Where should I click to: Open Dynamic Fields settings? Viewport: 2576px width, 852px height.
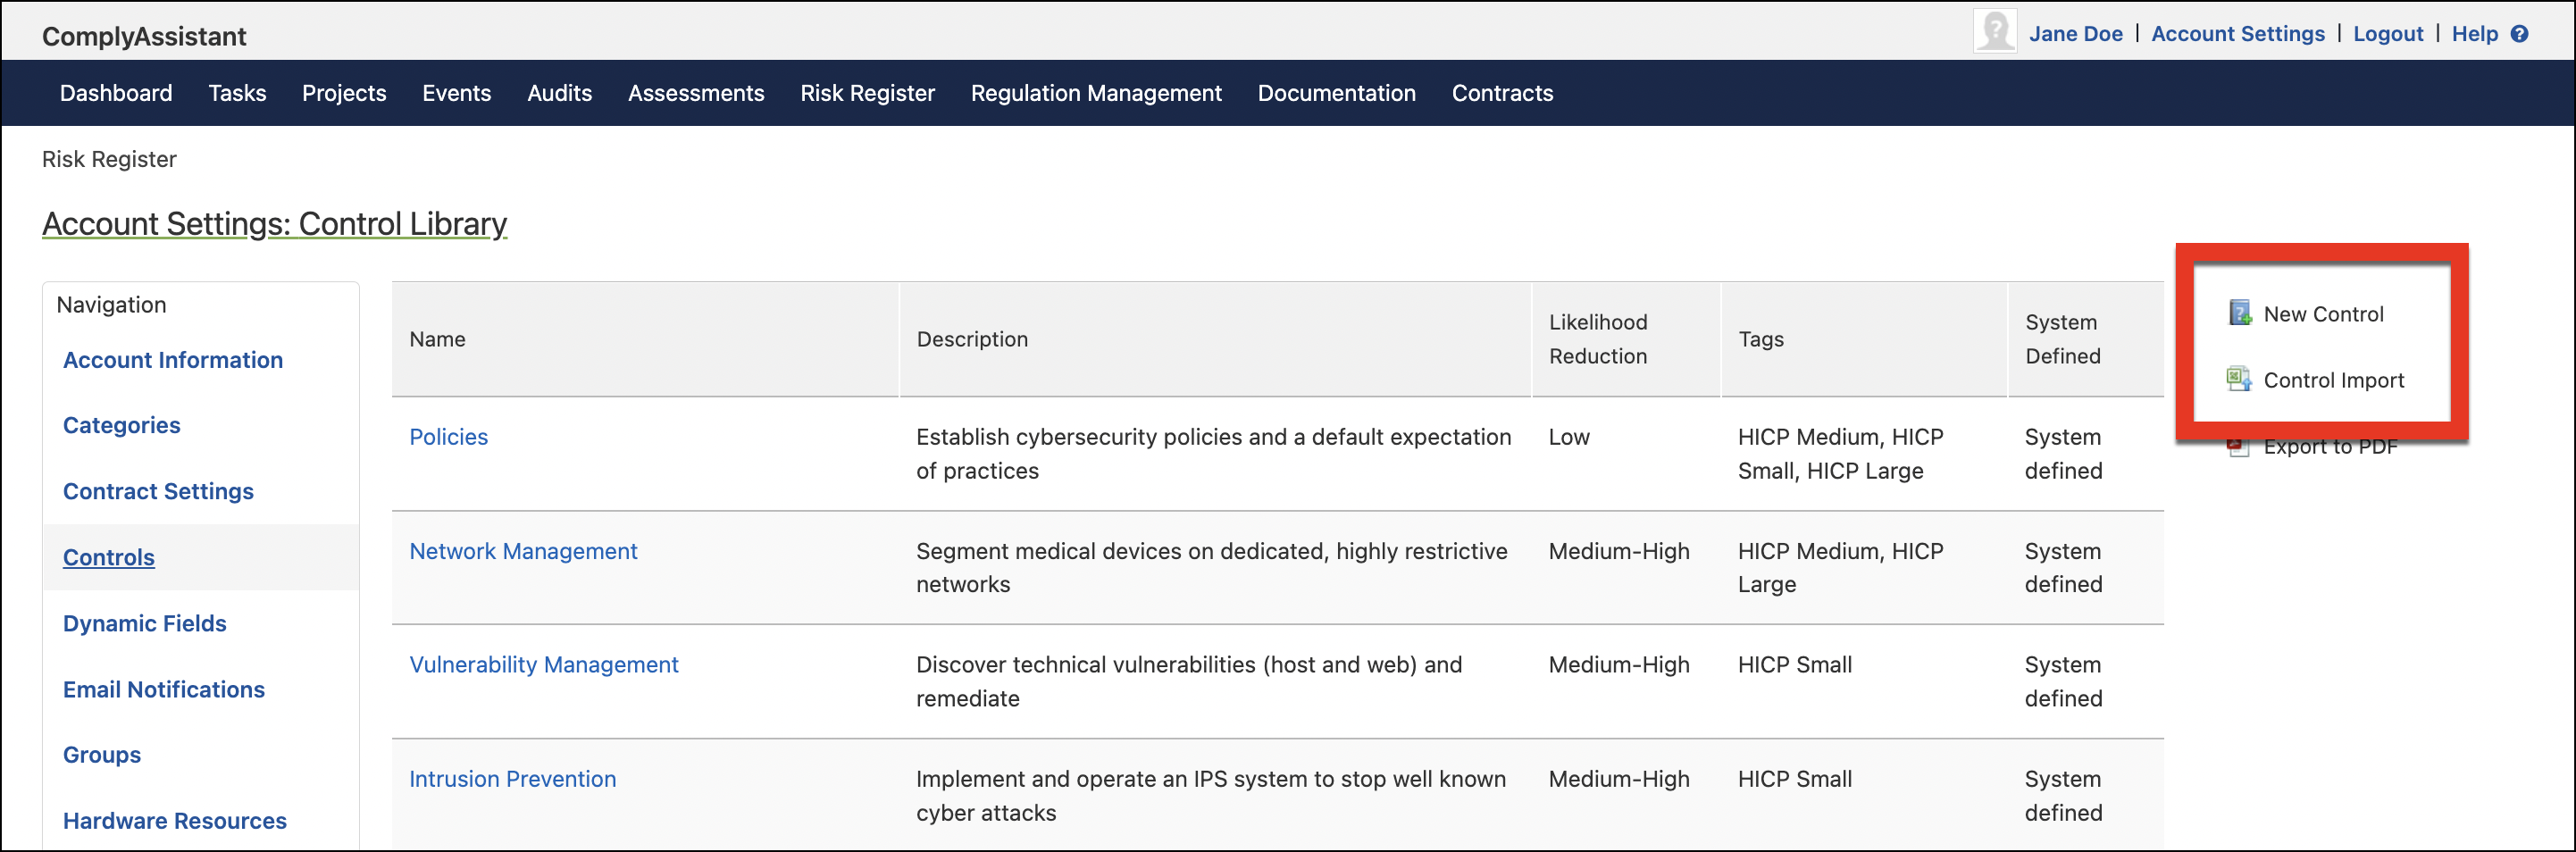145,623
